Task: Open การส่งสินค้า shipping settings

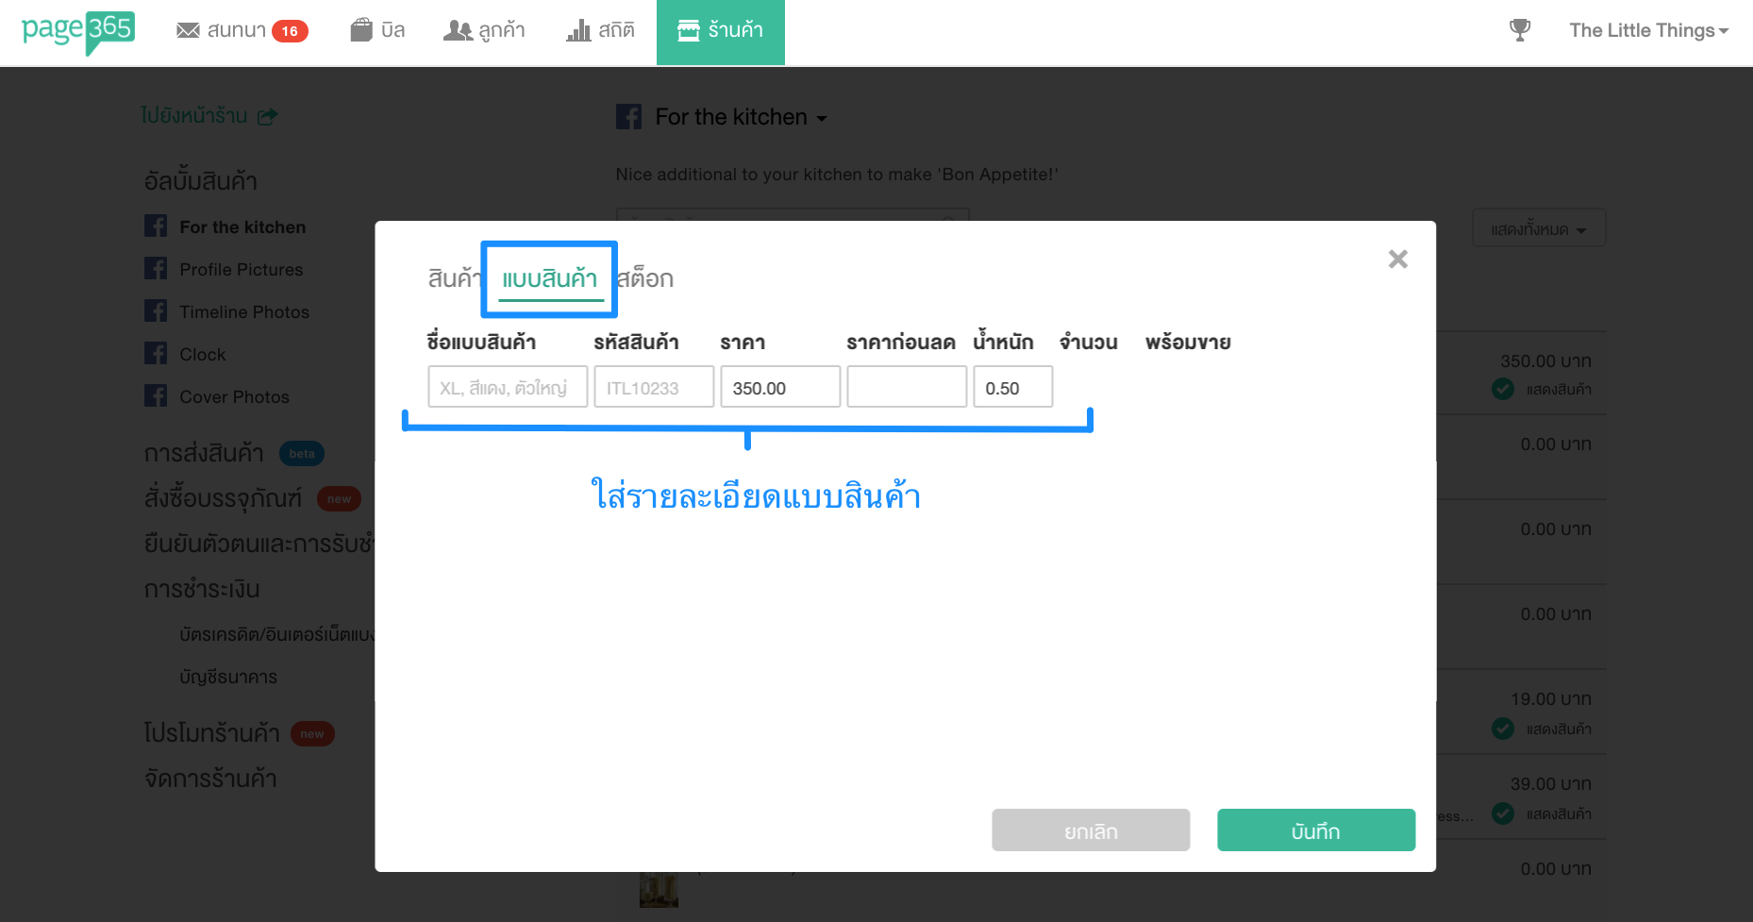Action: 204,453
